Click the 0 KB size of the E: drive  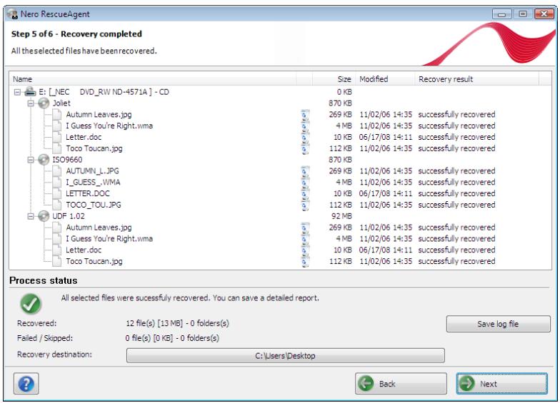point(344,92)
